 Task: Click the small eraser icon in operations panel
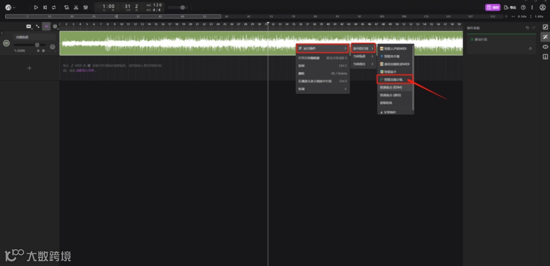point(530,49)
